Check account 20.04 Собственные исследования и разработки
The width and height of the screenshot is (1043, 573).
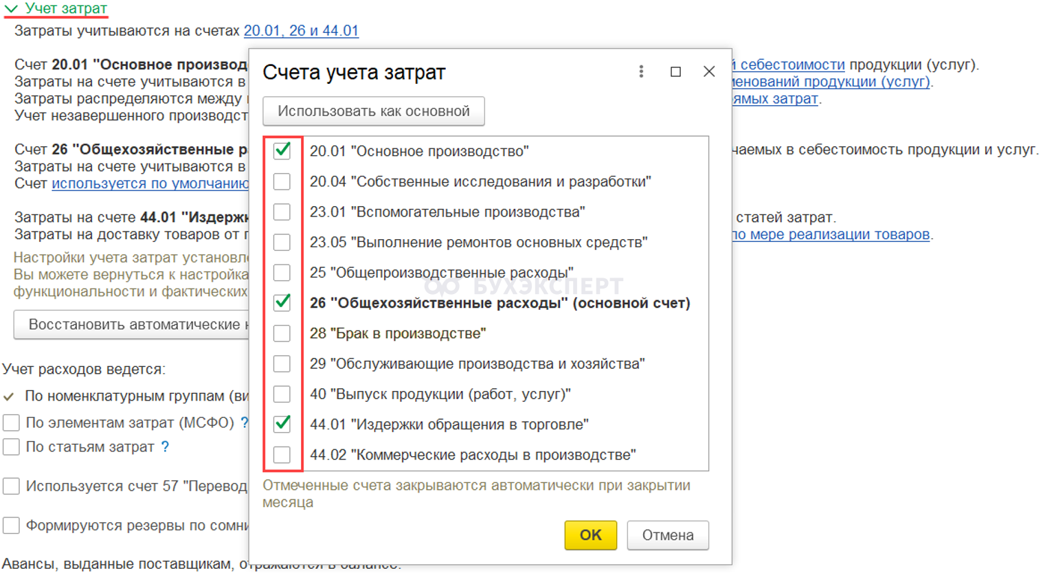pos(282,181)
